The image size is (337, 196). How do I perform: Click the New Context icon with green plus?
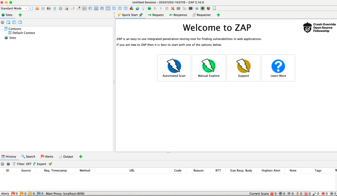(x=8, y=22)
